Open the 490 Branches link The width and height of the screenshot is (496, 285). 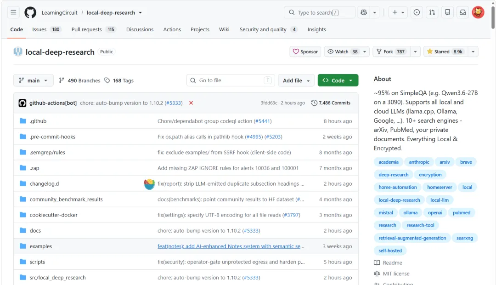[80, 80]
